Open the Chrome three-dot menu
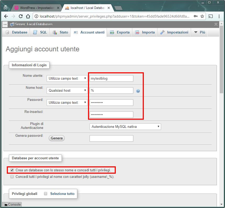225x208 pixels. 219,16
